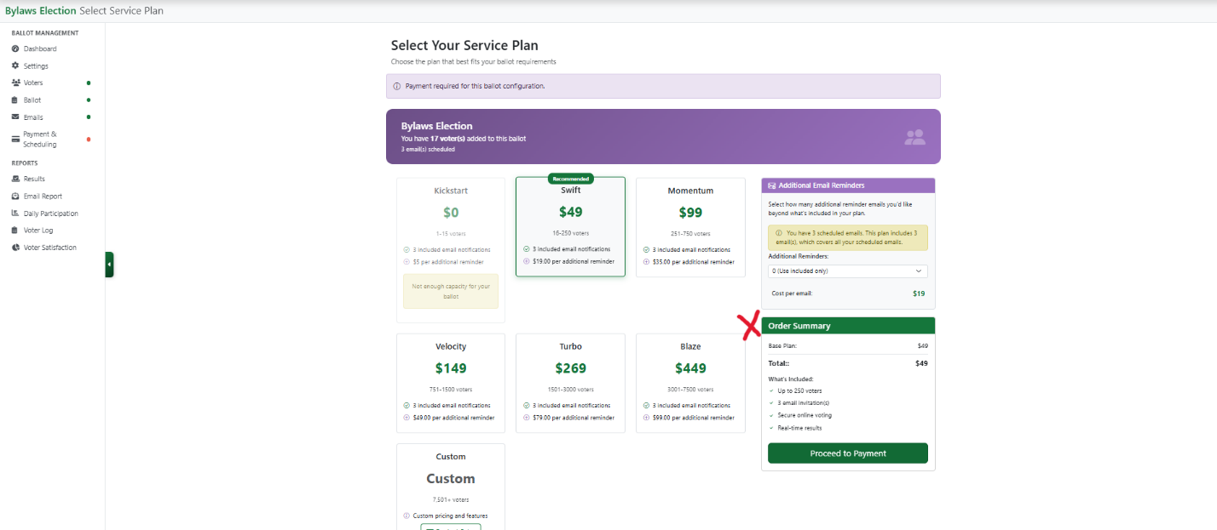This screenshot has width=1217, height=530.
Task: Select the Blaze $449 plan card
Action: click(x=690, y=383)
